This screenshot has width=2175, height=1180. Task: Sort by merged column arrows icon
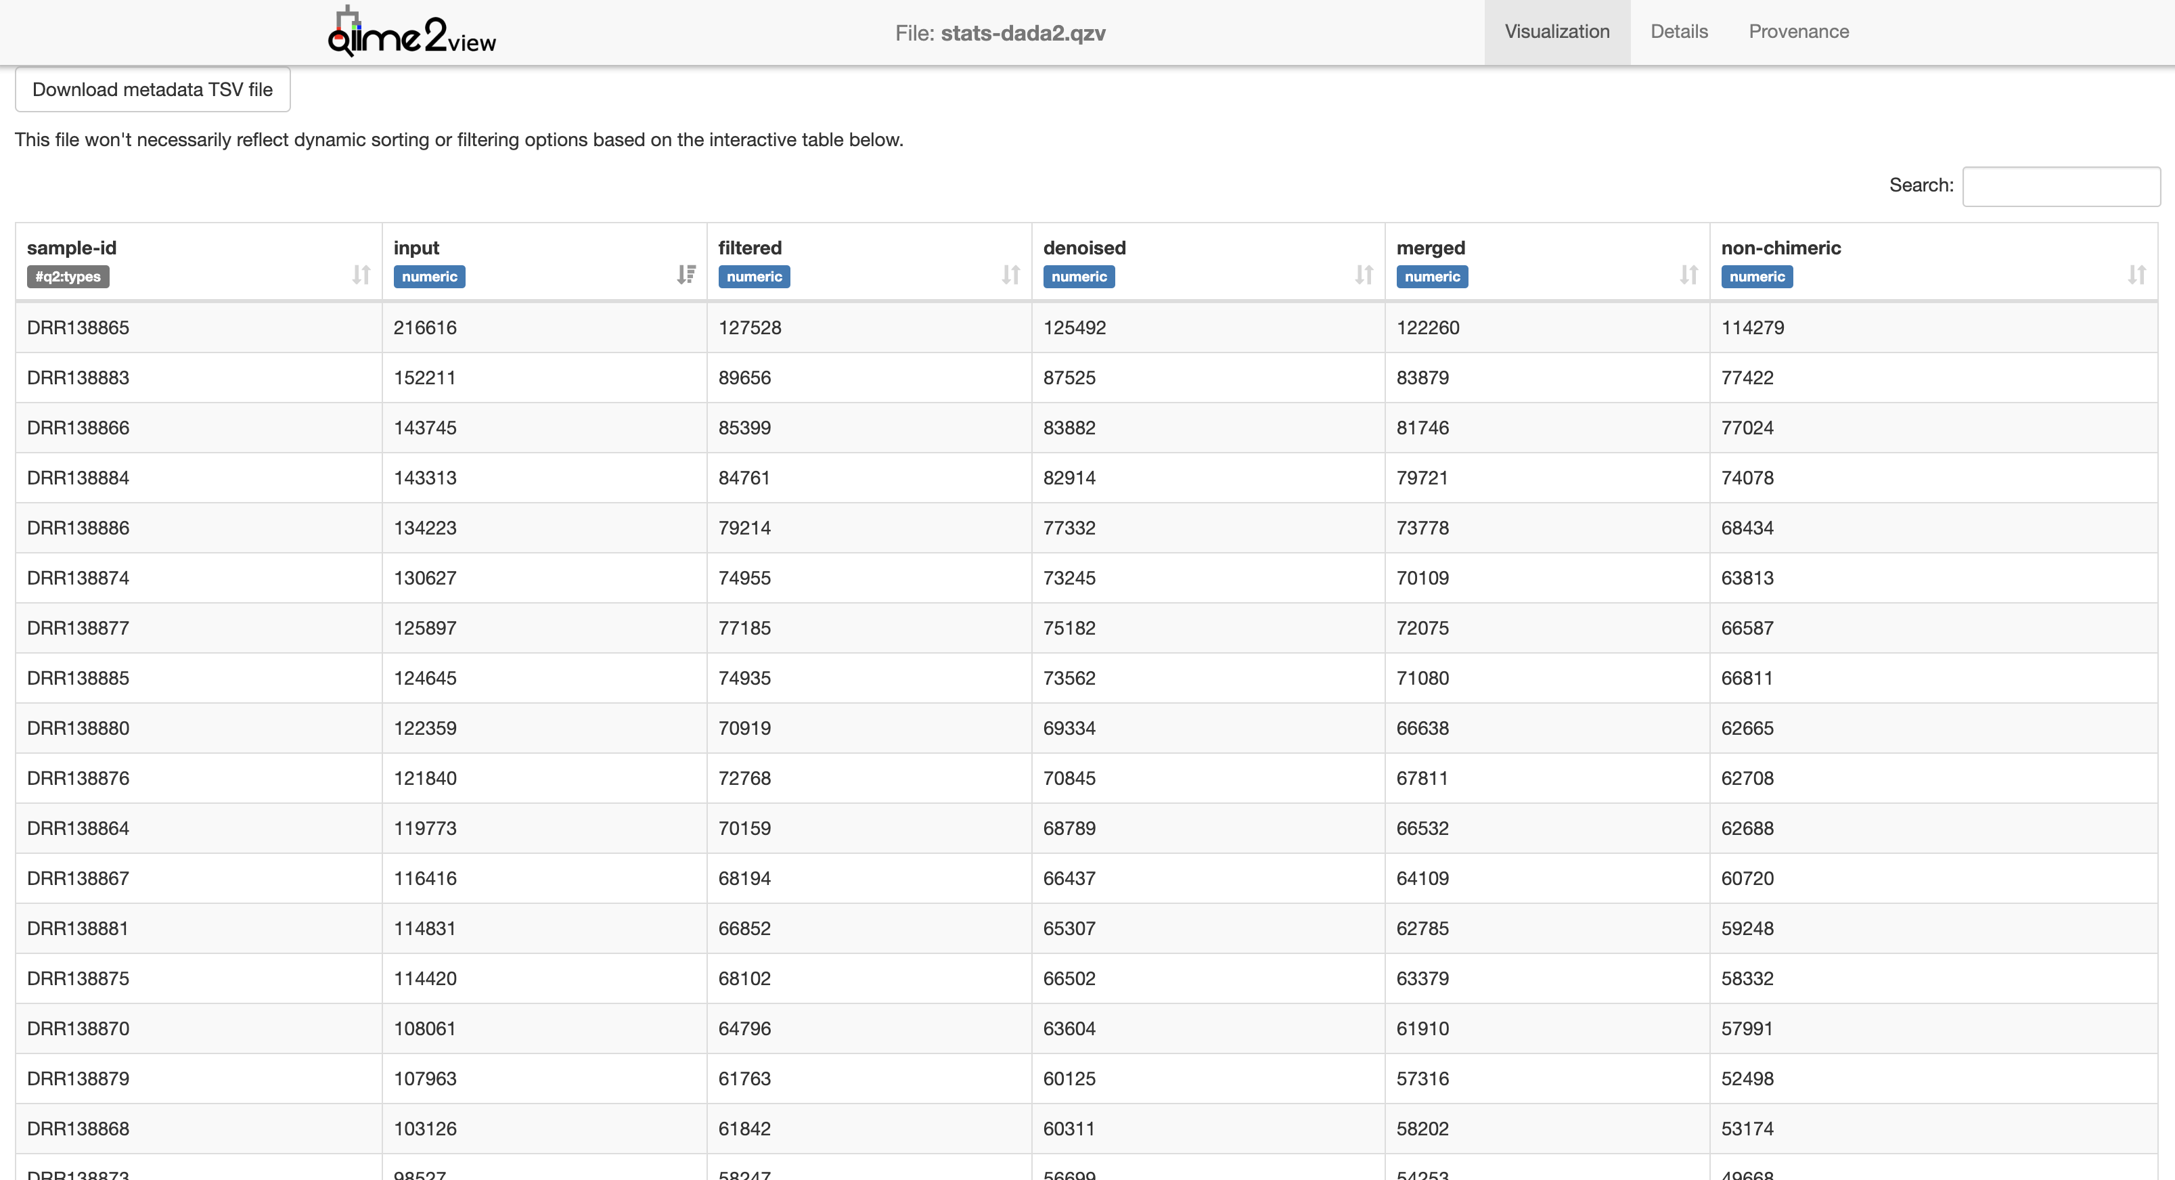pos(1688,274)
